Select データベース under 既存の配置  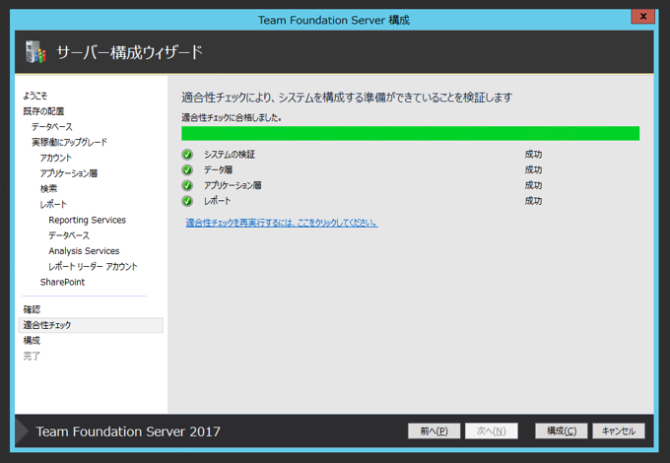51,127
